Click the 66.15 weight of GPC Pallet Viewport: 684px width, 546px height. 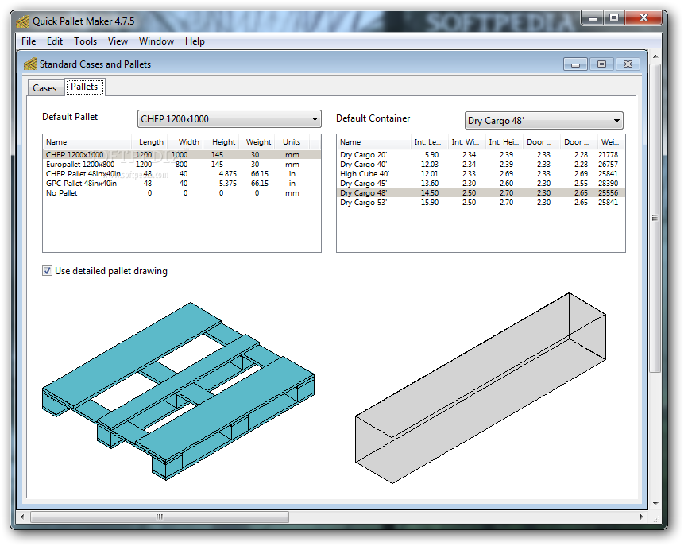coord(260,184)
